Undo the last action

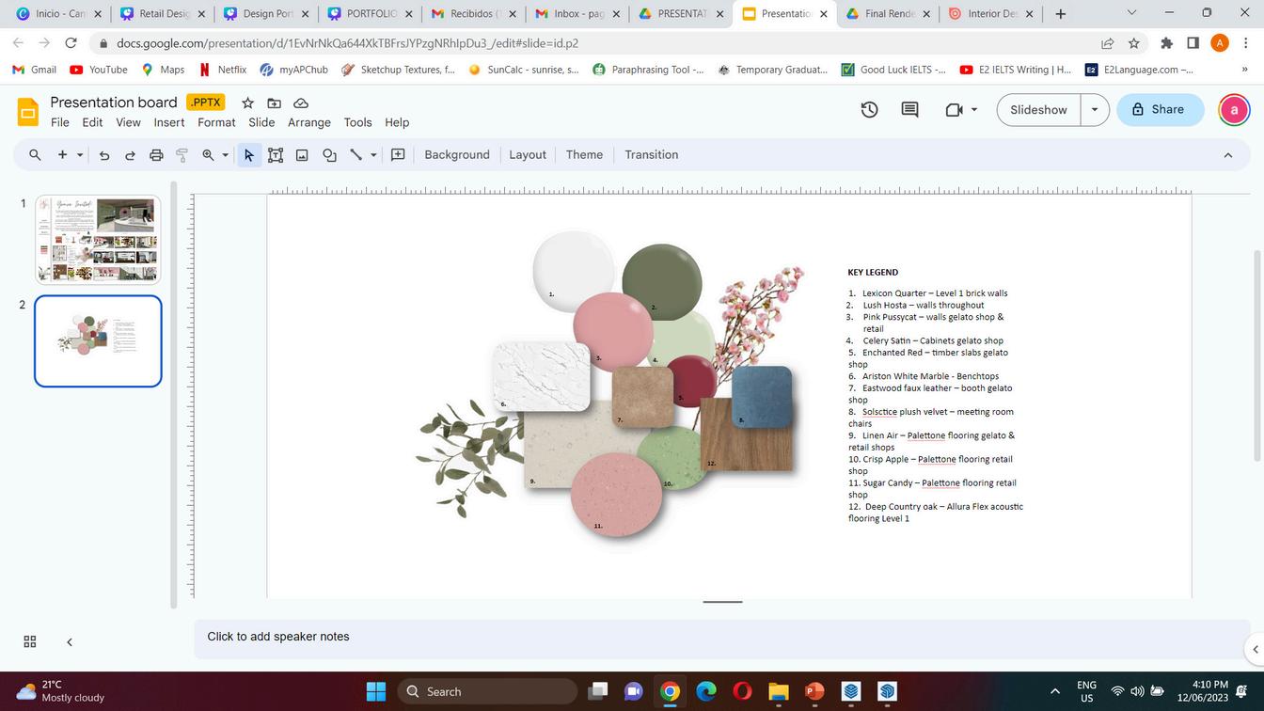coord(104,155)
